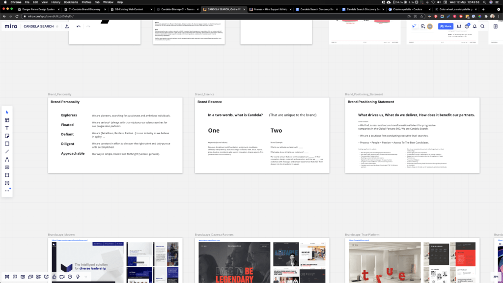Select the Shape rectangle tool
Image resolution: width=503 pixels, height=283 pixels.
coord(7,143)
